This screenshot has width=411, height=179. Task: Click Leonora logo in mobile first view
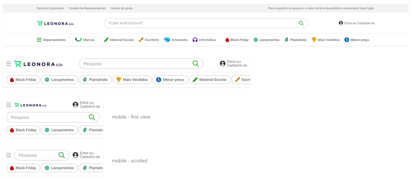coord(30,105)
